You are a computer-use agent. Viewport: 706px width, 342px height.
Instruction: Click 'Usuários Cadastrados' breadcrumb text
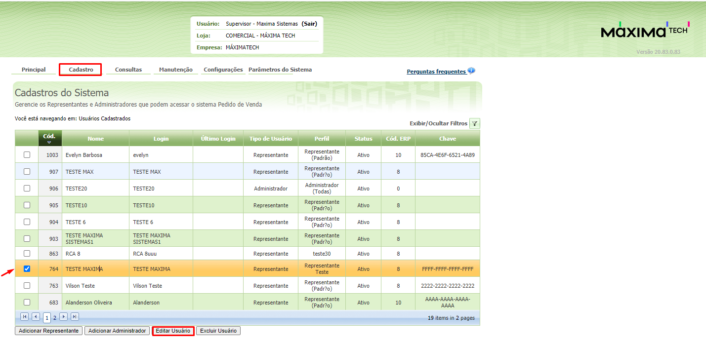(105, 118)
